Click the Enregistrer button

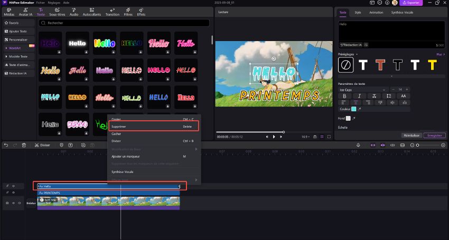[434, 136]
